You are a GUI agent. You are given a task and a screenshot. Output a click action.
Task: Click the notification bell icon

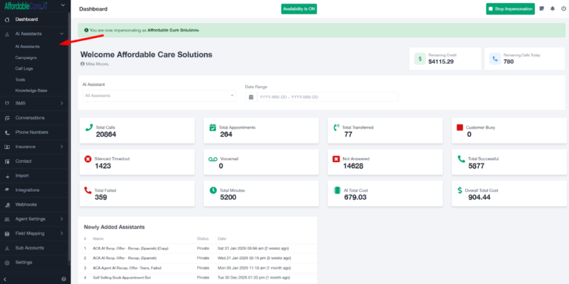(x=552, y=9)
